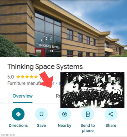Click the Directions diamond arrow icon

click(x=18, y=114)
